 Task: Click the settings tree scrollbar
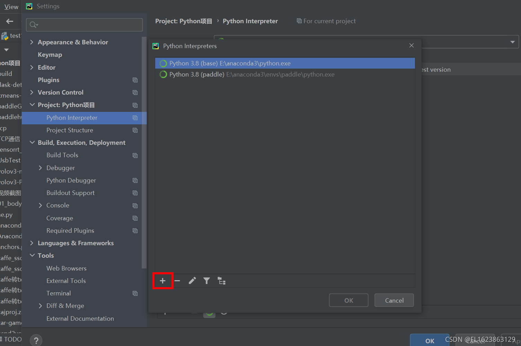point(144,152)
